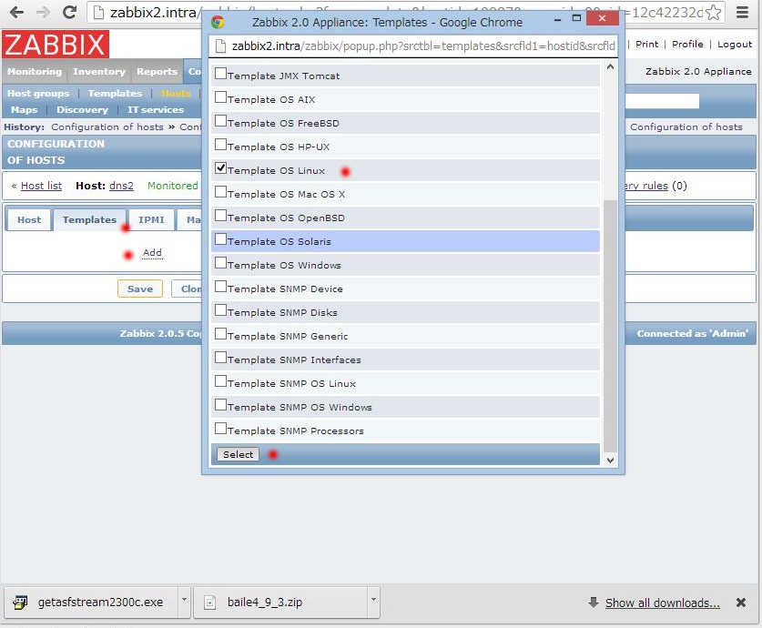Open Discovery submenu item
Image resolution: width=762 pixels, height=628 pixels.
pos(83,110)
